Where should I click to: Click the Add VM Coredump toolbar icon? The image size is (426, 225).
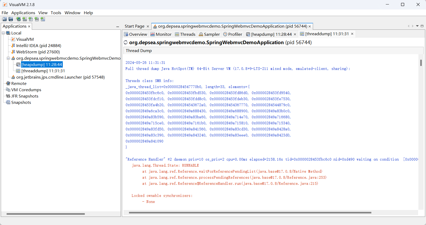tap(31, 19)
